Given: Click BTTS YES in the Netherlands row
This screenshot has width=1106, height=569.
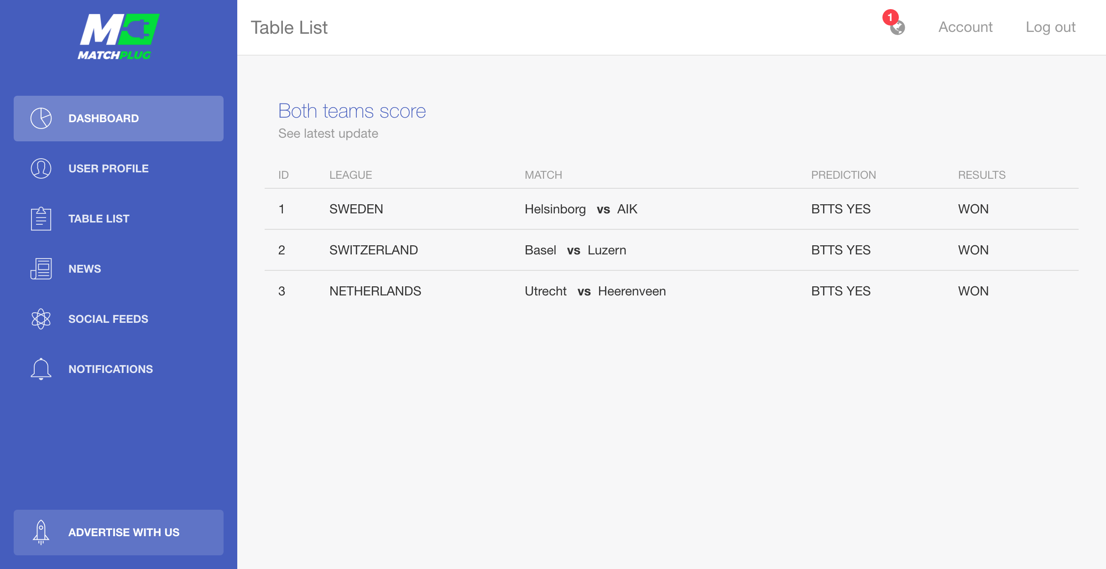Looking at the screenshot, I should point(841,291).
